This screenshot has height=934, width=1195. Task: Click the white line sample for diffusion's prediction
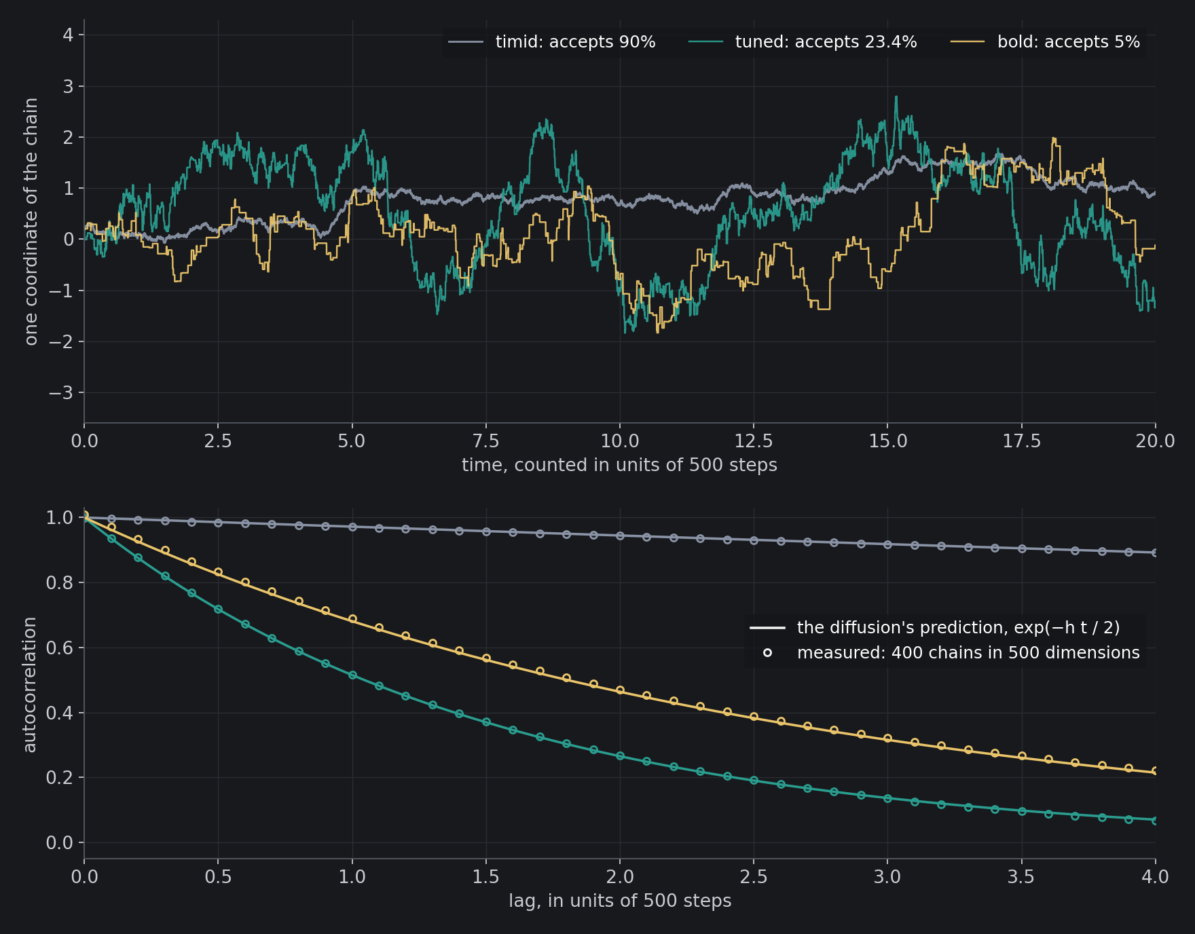767,628
